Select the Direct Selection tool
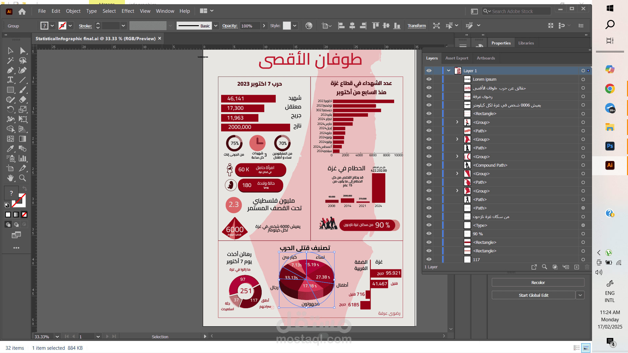Screen dimensions: 628x353 [23, 51]
